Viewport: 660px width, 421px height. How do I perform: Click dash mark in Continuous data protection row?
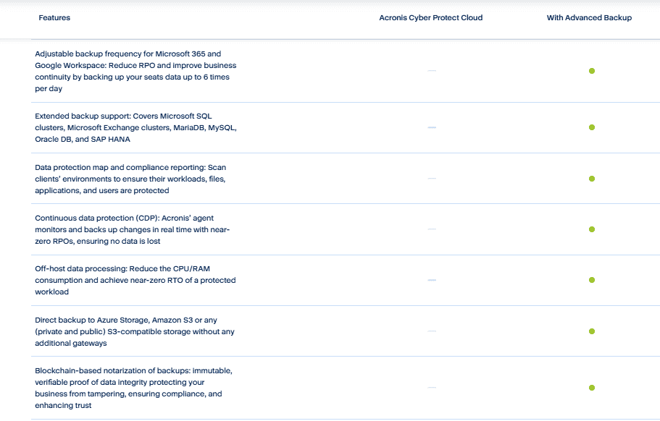pyautogui.click(x=432, y=229)
